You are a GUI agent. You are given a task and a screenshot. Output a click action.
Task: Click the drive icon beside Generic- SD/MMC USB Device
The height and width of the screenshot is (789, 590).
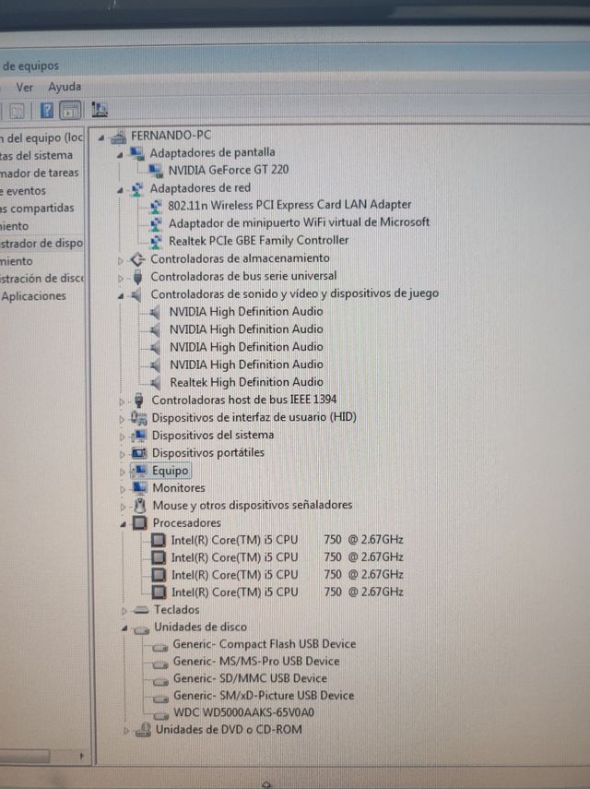tap(160, 681)
